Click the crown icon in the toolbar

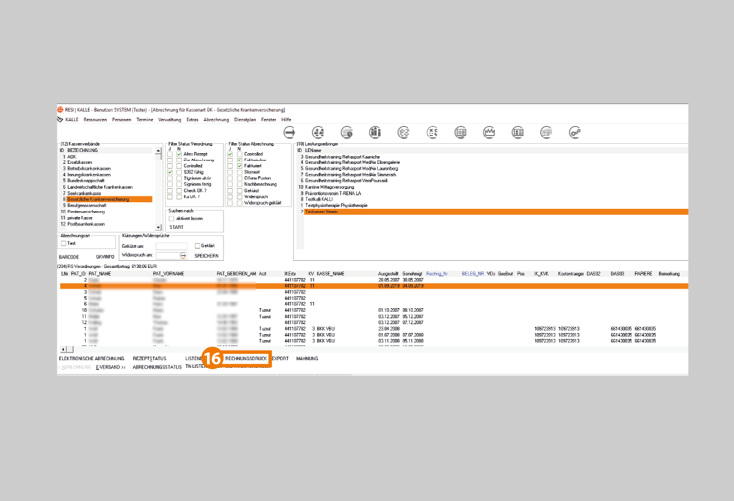pyautogui.click(x=489, y=132)
